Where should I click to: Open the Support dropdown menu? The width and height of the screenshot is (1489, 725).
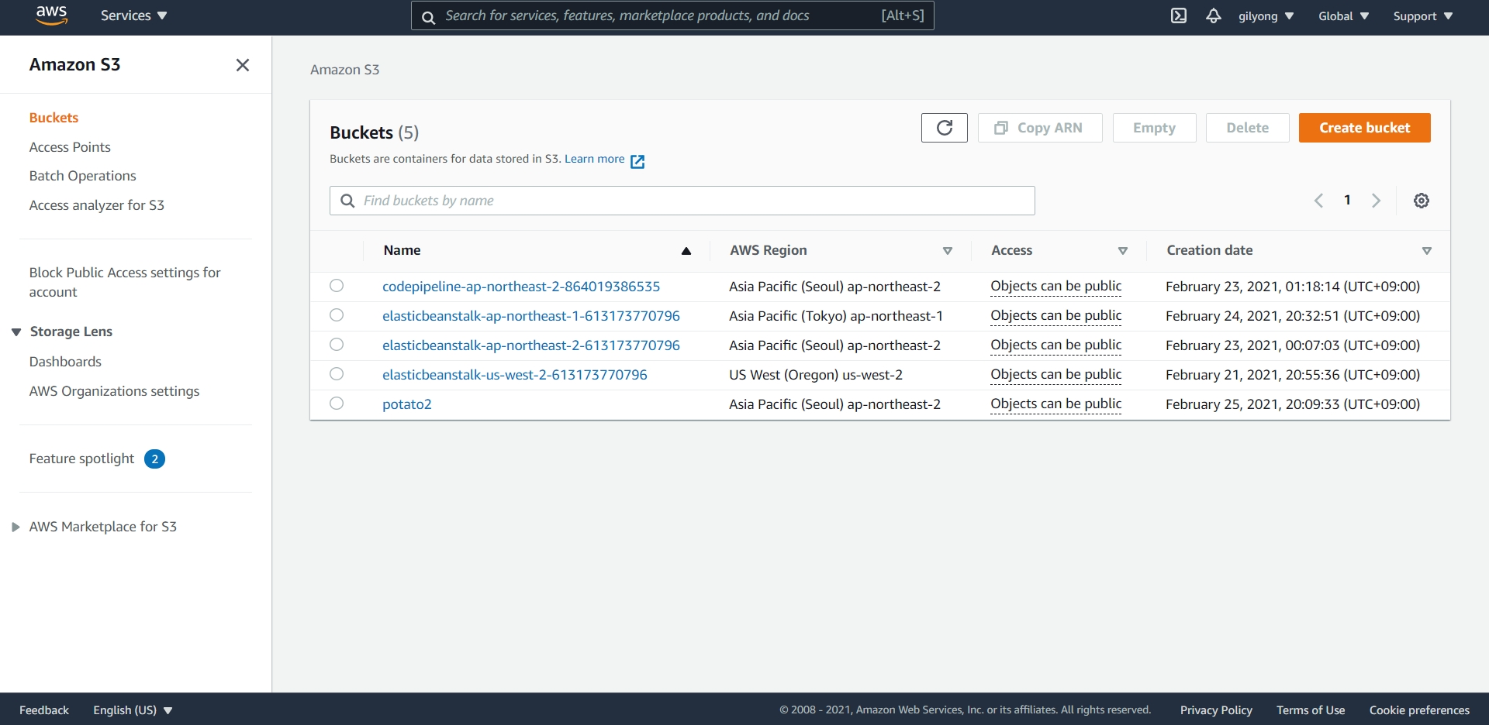[x=1423, y=16]
